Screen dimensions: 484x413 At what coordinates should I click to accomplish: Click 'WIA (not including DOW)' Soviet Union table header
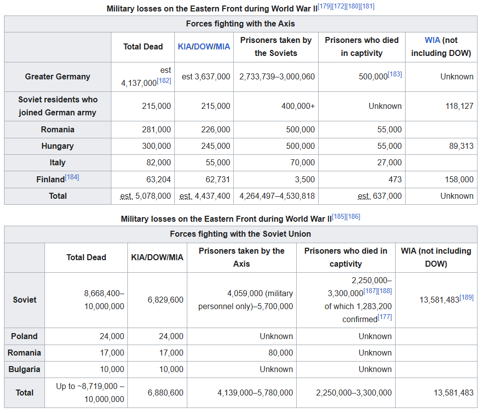436,257
